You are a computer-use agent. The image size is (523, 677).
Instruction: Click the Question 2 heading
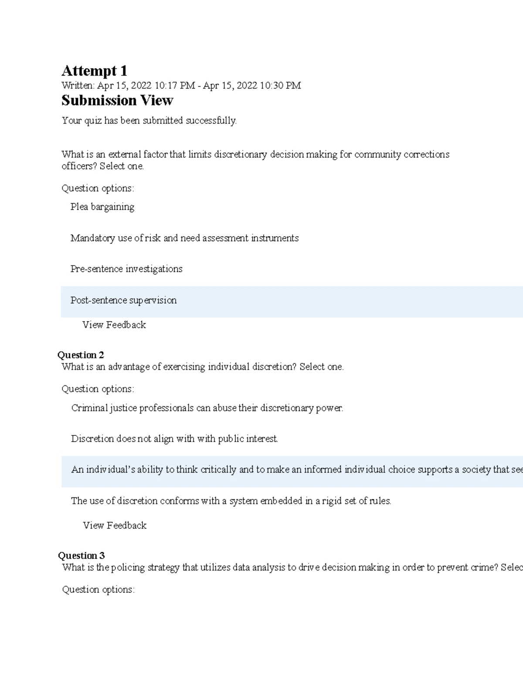pos(81,355)
